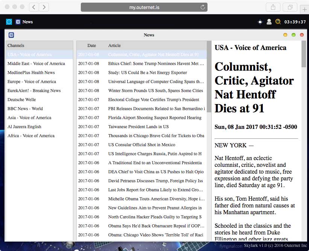Click USA - Voice of America reader heading
This screenshot has height=251, width=309.
(250, 48)
